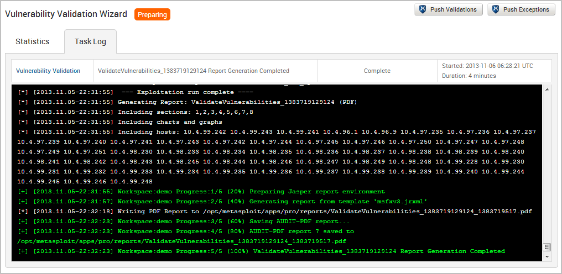Click the shield icon on Push Exceptions
Image resolution: width=562 pixels, height=274 pixels.
click(496, 9)
